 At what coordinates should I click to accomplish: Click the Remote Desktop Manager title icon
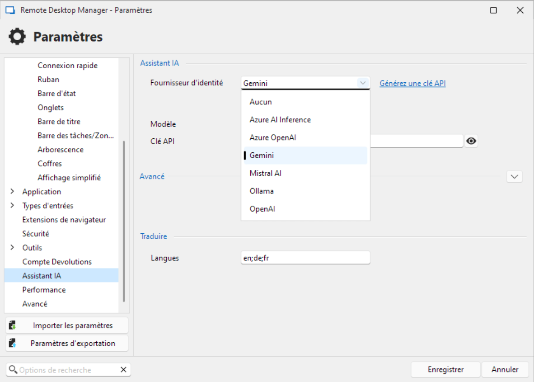tap(10, 10)
